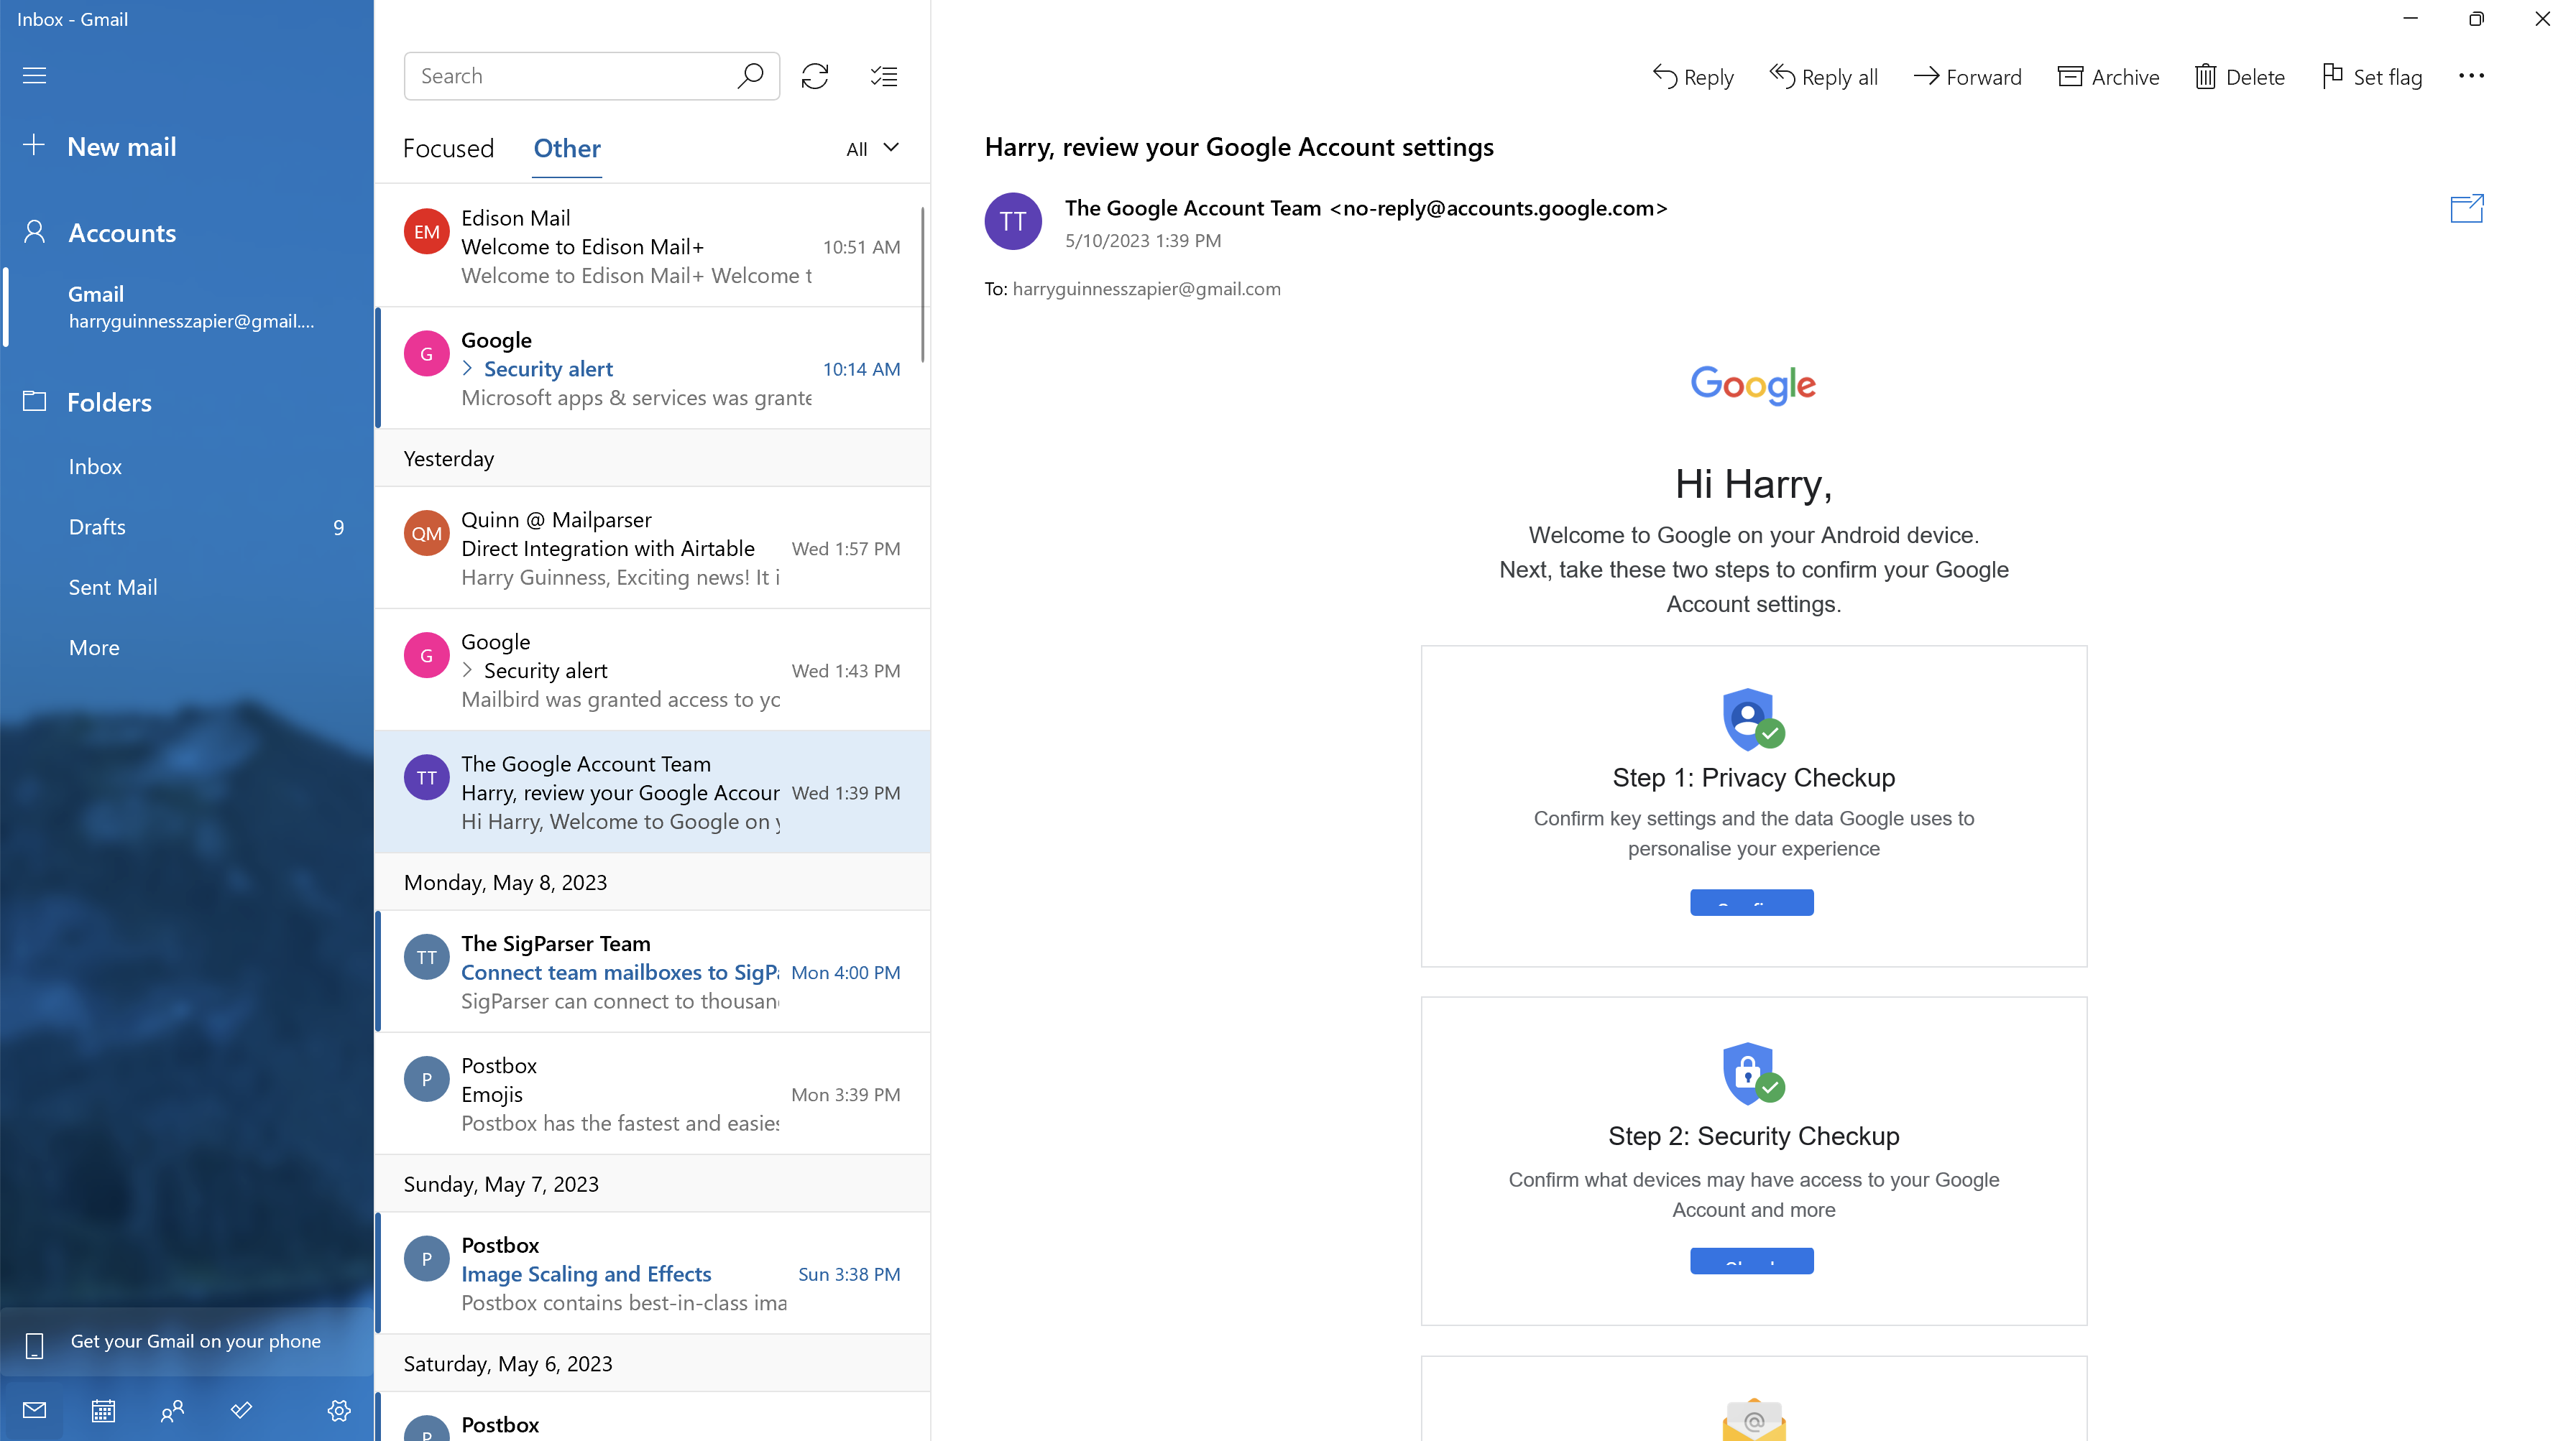The width and height of the screenshot is (2576, 1441).
Task: Toggle open new email compose
Action: point(120,145)
